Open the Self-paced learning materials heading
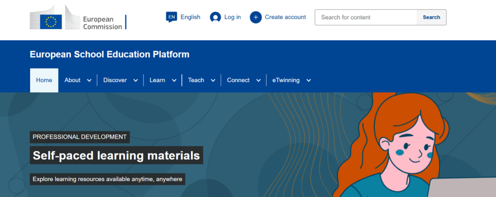The height and width of the screenshot is (197, 496). pos(116,155)
